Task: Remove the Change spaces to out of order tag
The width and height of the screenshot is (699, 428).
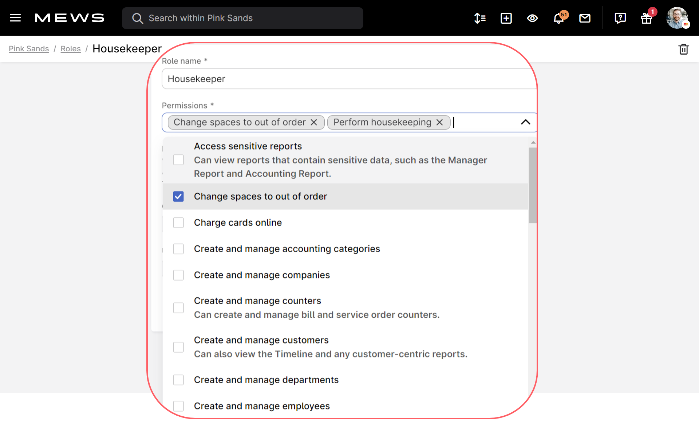Action: click(314, 122)
